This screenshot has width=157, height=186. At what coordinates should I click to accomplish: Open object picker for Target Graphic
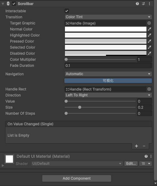click(x=149, y=23)
